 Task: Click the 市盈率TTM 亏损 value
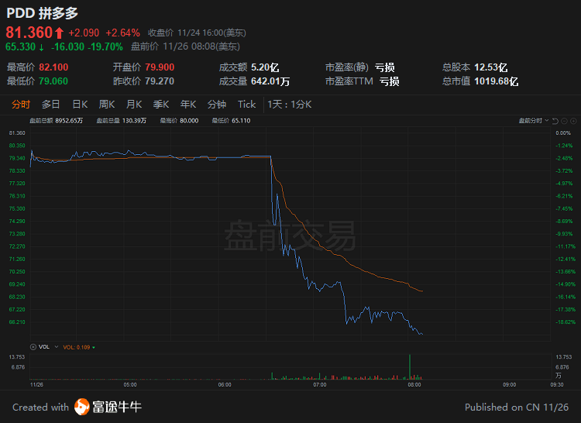pyautogui.click(x=390, y=81)
